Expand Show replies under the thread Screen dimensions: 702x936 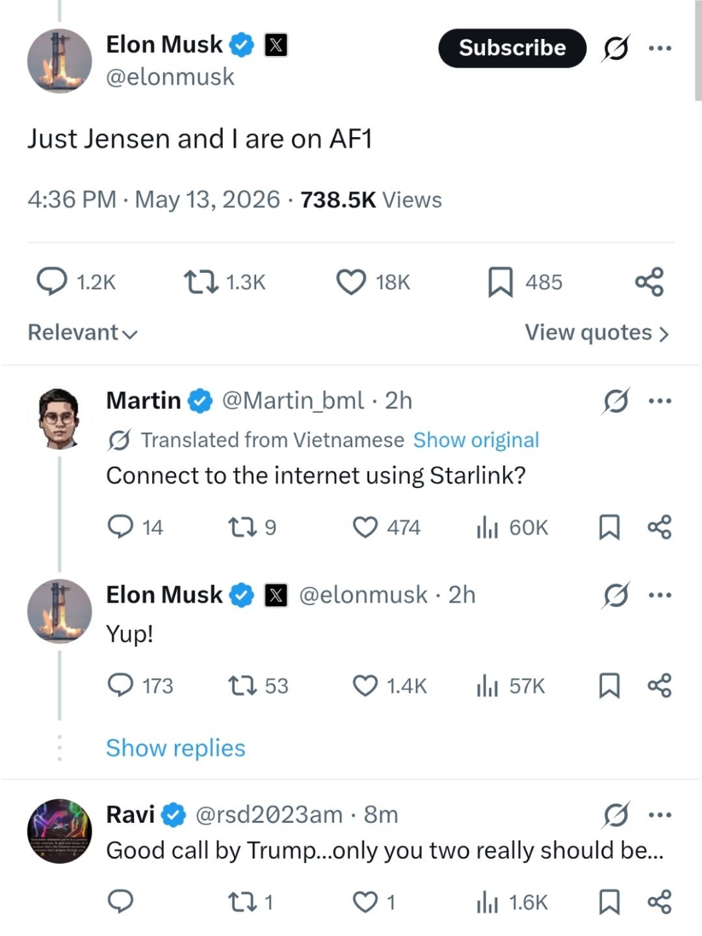coord(175,748)
